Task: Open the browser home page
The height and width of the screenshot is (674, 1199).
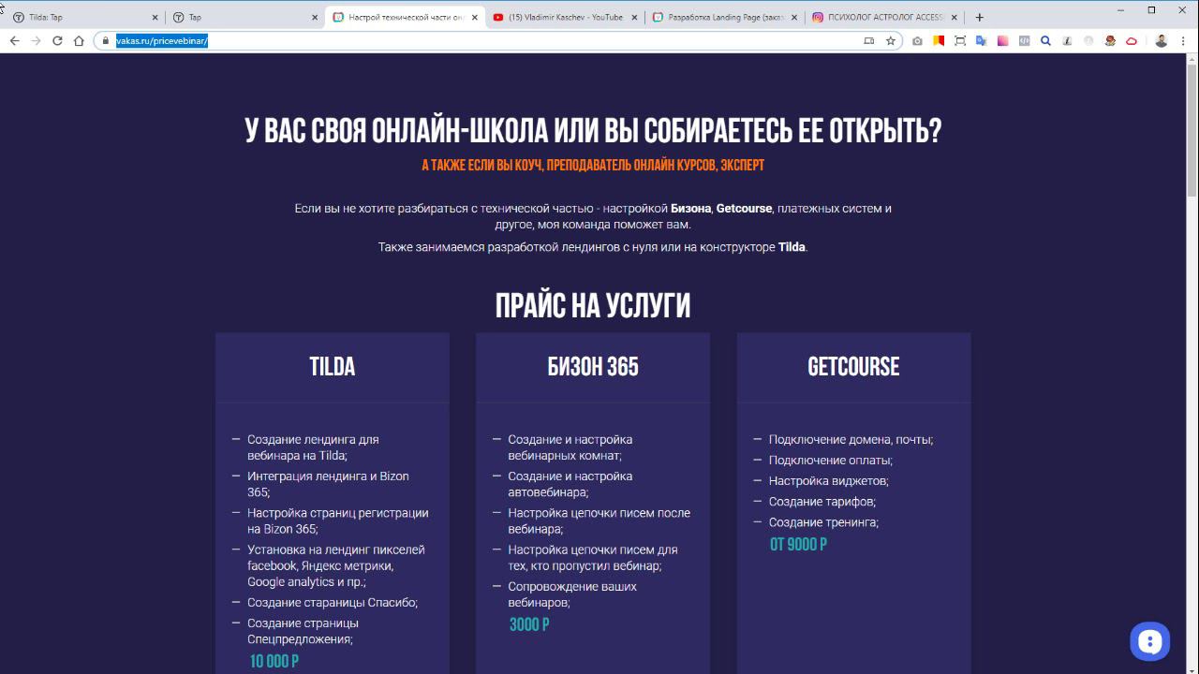Action: point(79,41)
